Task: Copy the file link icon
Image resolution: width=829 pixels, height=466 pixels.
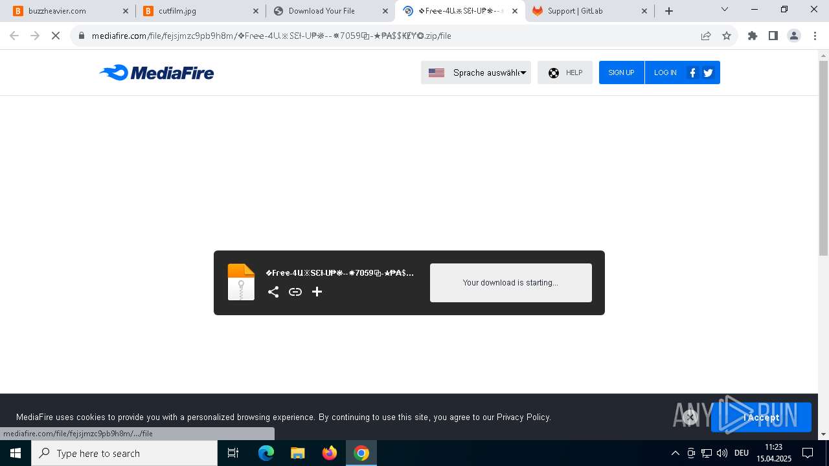Action: pos(295,292)
